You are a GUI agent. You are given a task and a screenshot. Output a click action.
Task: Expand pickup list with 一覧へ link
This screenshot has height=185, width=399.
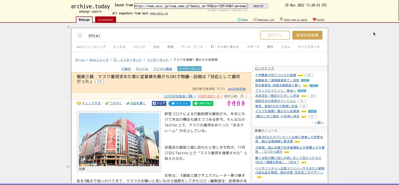(319, 123)
